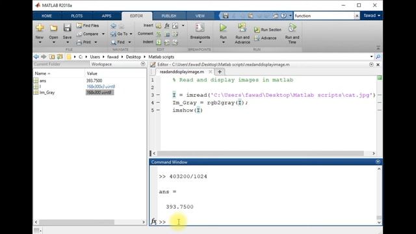
Task: Click Desktop in the folder path
Action: (133, 57)
